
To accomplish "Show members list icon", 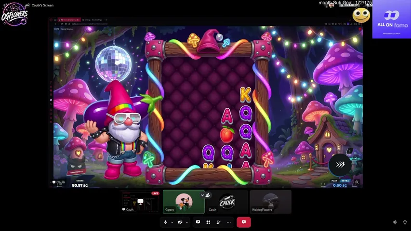I will 208,195.
